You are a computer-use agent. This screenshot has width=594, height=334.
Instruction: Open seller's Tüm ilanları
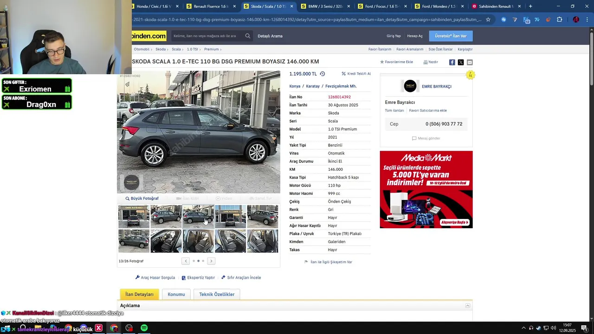pyautogui.click(x=394, y=110)
